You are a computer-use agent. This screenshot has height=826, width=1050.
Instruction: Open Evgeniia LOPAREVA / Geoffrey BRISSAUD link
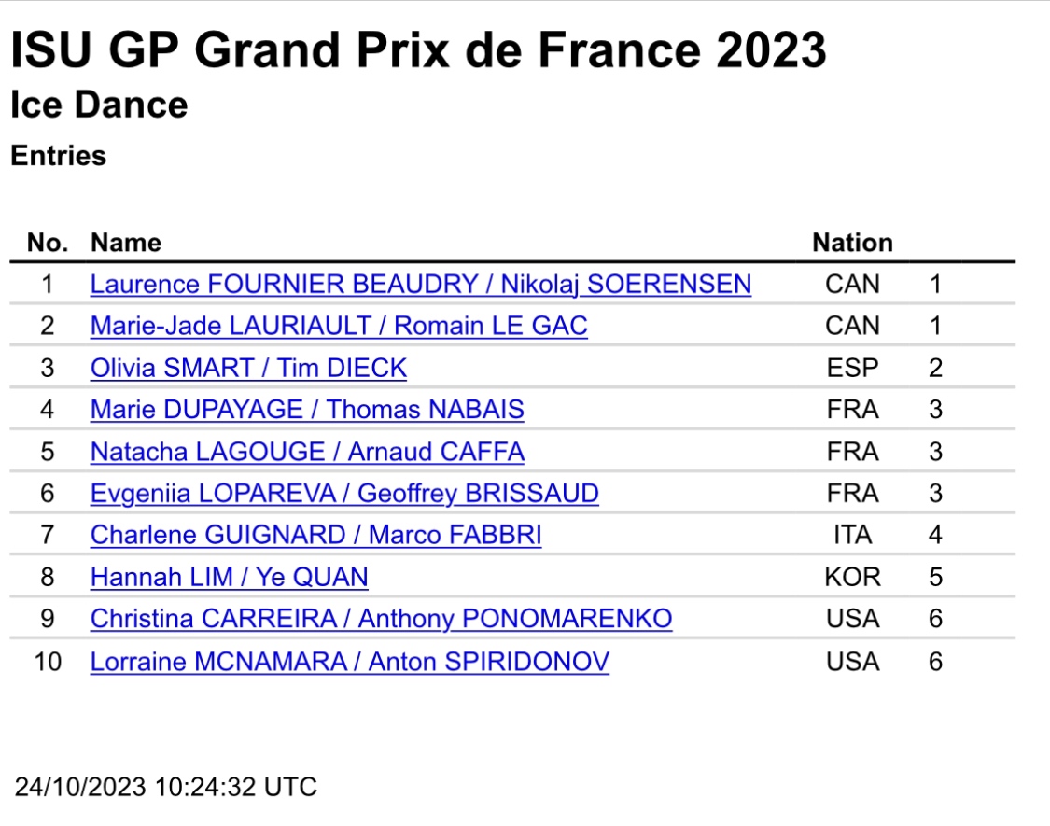[344, 493]
